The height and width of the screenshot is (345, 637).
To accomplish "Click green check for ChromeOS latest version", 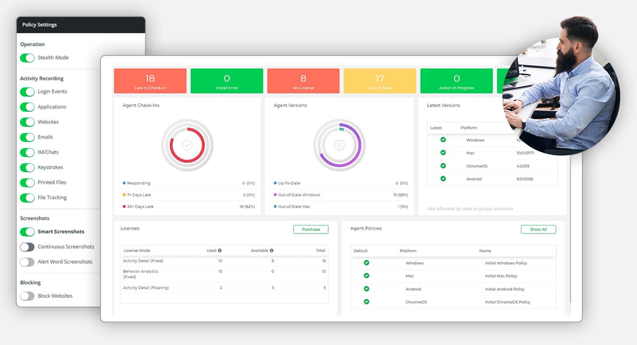I will pyautogui.click(x=443, y=166).
